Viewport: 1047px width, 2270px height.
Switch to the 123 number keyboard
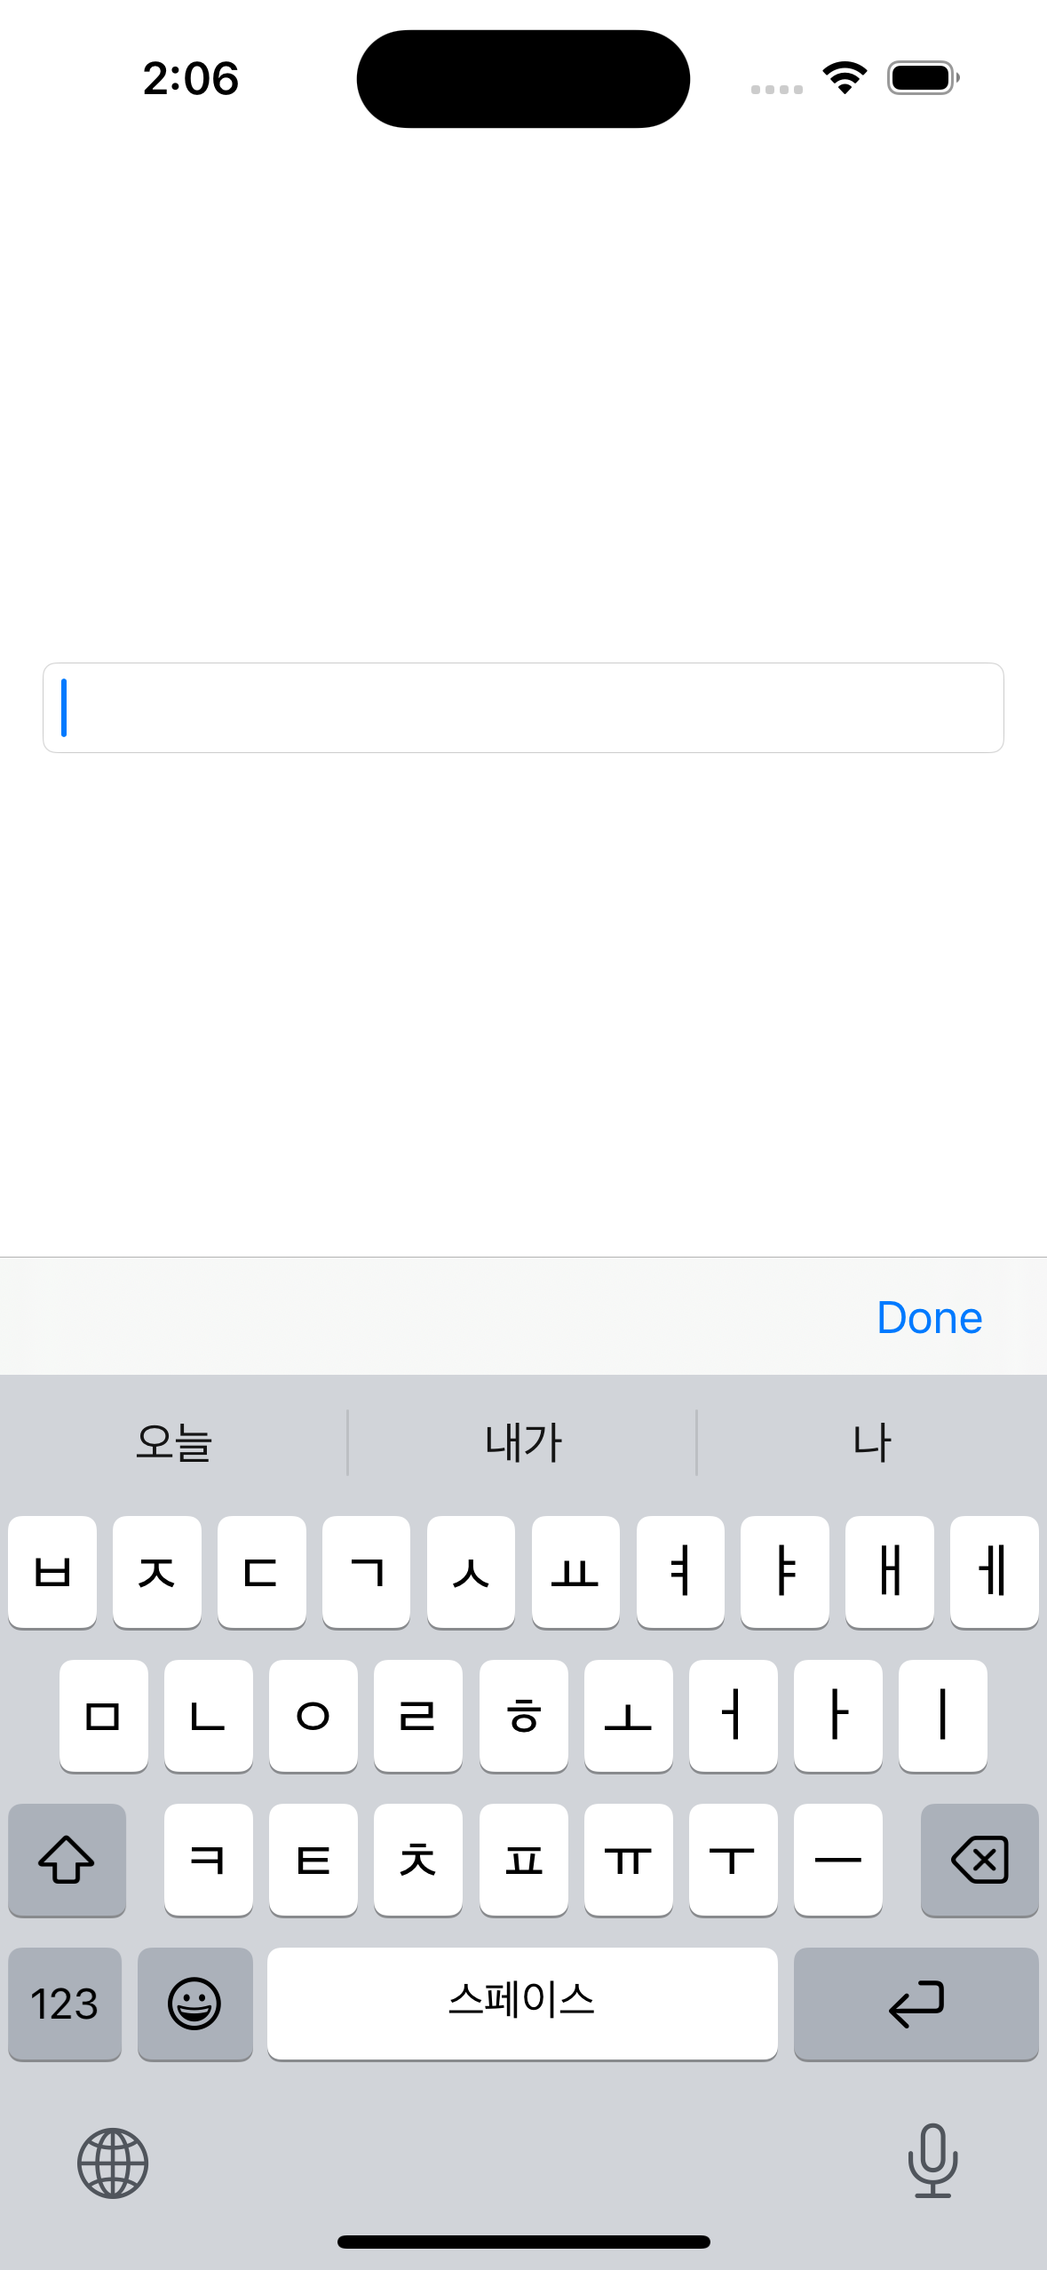[x=65, y=2004]
